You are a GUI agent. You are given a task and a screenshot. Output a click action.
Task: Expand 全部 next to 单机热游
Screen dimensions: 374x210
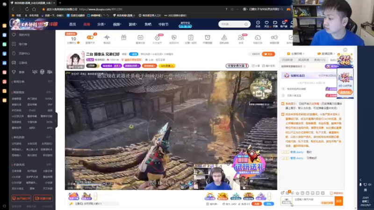coord(49,137)
